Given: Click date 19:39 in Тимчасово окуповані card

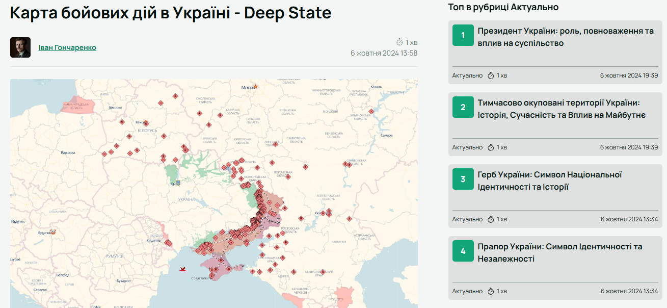Looking at the screenshot, I should [x=629, y=147].
